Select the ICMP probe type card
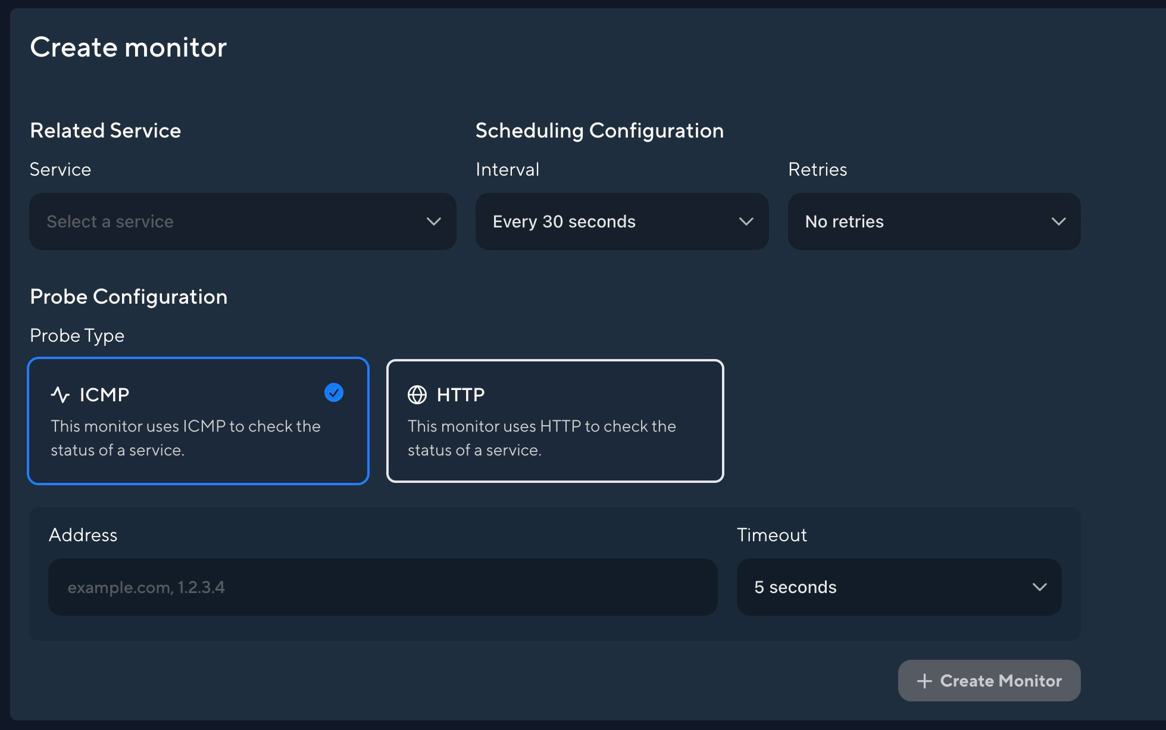The height and width of the screenshot is (730, 1166). pyautogui.click(x=198, y=421)
